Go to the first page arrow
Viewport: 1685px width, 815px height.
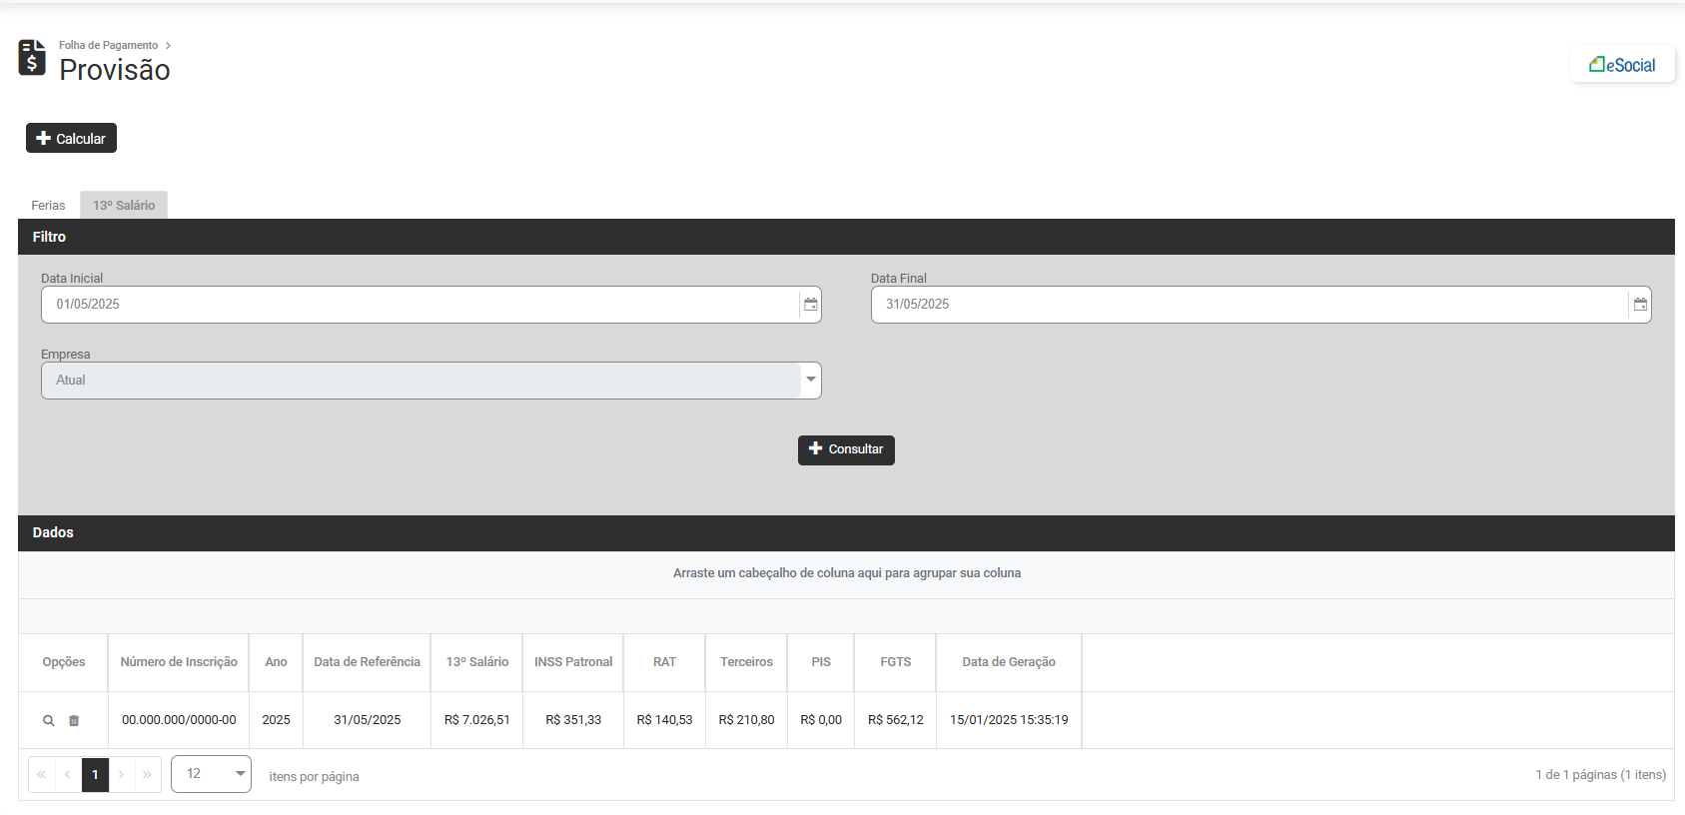42,774
